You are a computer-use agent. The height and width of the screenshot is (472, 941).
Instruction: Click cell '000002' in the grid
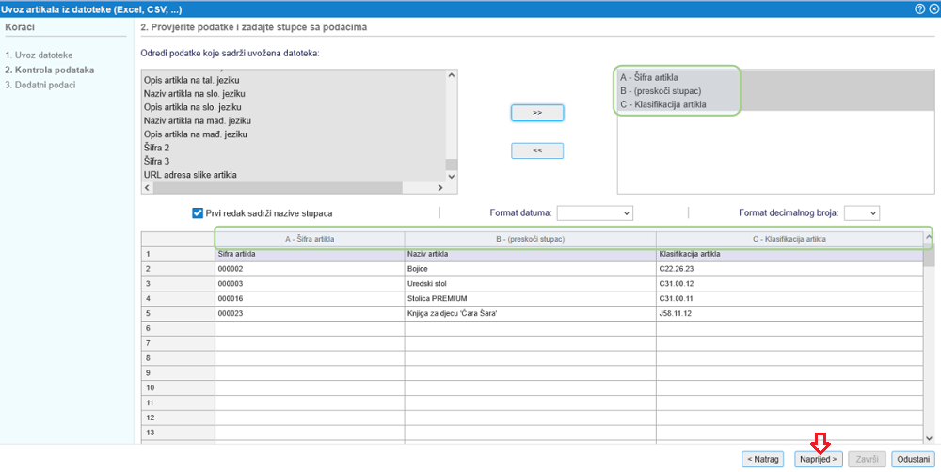click(x=310, y=269)
